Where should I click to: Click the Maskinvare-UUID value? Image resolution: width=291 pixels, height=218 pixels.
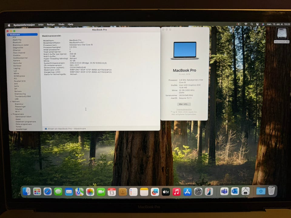pyautogui.click(x=91, y=70)
